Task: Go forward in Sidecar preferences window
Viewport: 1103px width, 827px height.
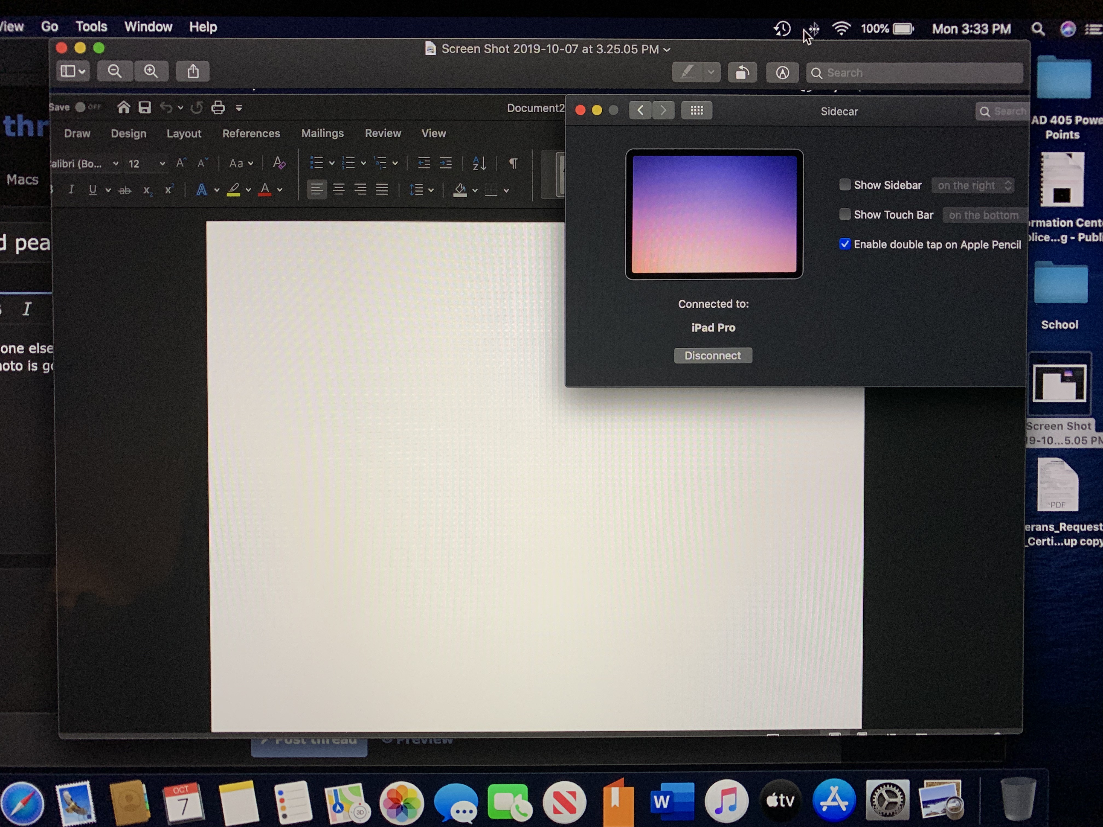Action: click(663, 111)
